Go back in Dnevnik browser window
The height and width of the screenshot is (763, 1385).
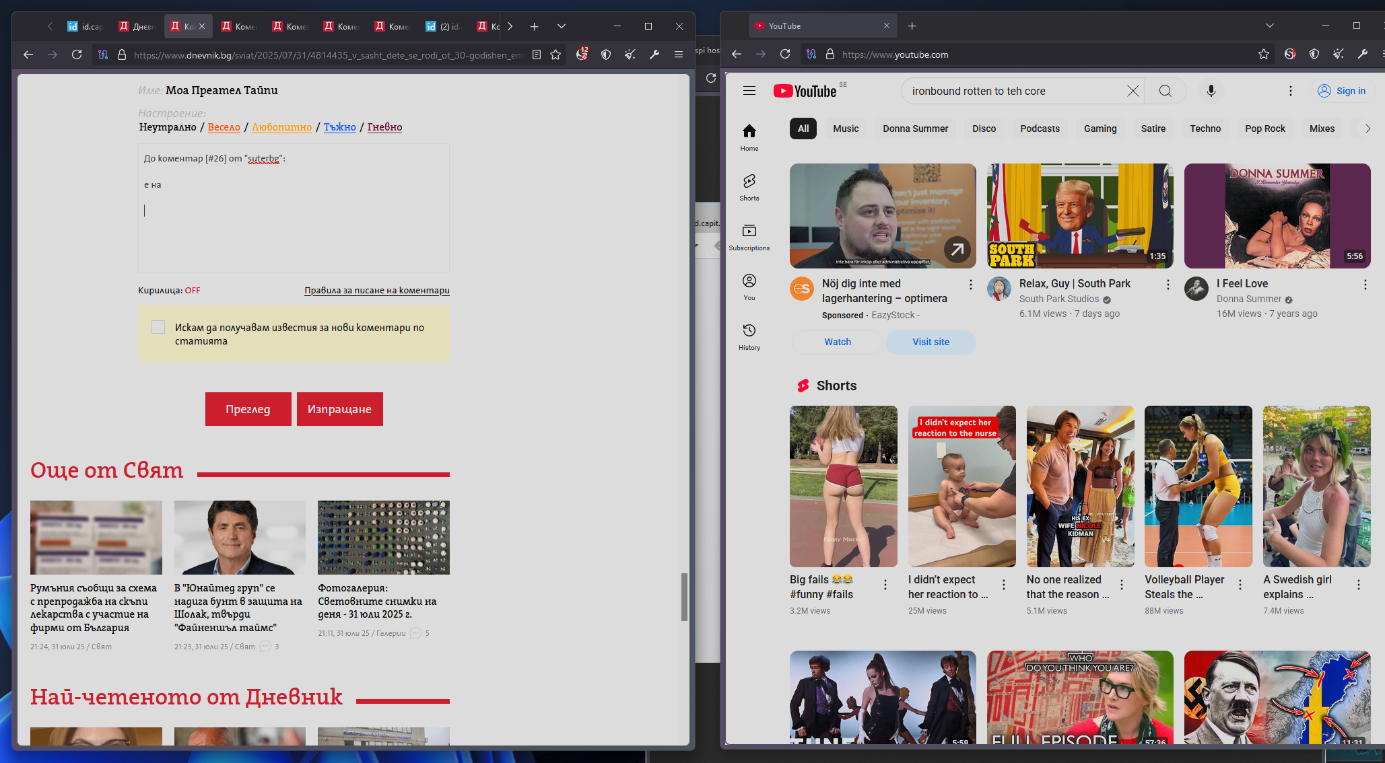tap(28, 54)
